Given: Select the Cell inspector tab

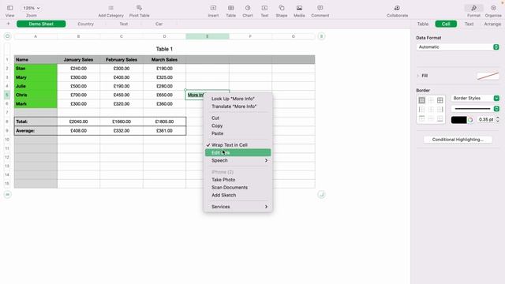Looking at the screenshot, I should pyautogui.click(x=446, y=24).
